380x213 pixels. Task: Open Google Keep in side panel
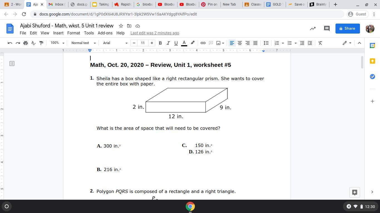(x=372, y=61)
